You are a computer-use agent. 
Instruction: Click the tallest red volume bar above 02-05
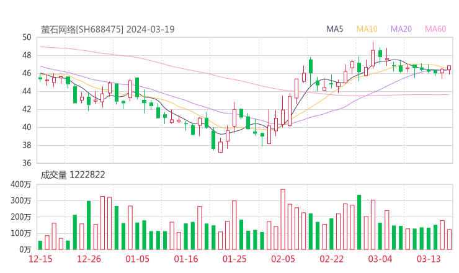tap(283, 220)
